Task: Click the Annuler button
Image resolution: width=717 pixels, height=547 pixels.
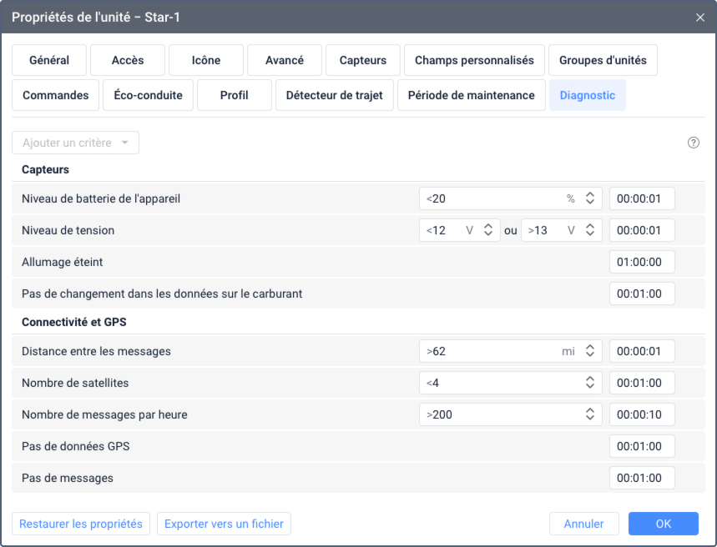Action: [x=583, y=524]
